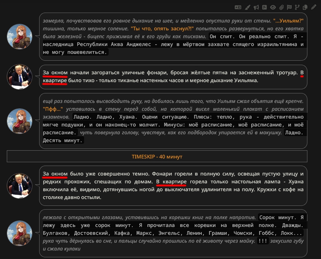Click the quote "Ты что, опять заснул?!"

(162, 29)
